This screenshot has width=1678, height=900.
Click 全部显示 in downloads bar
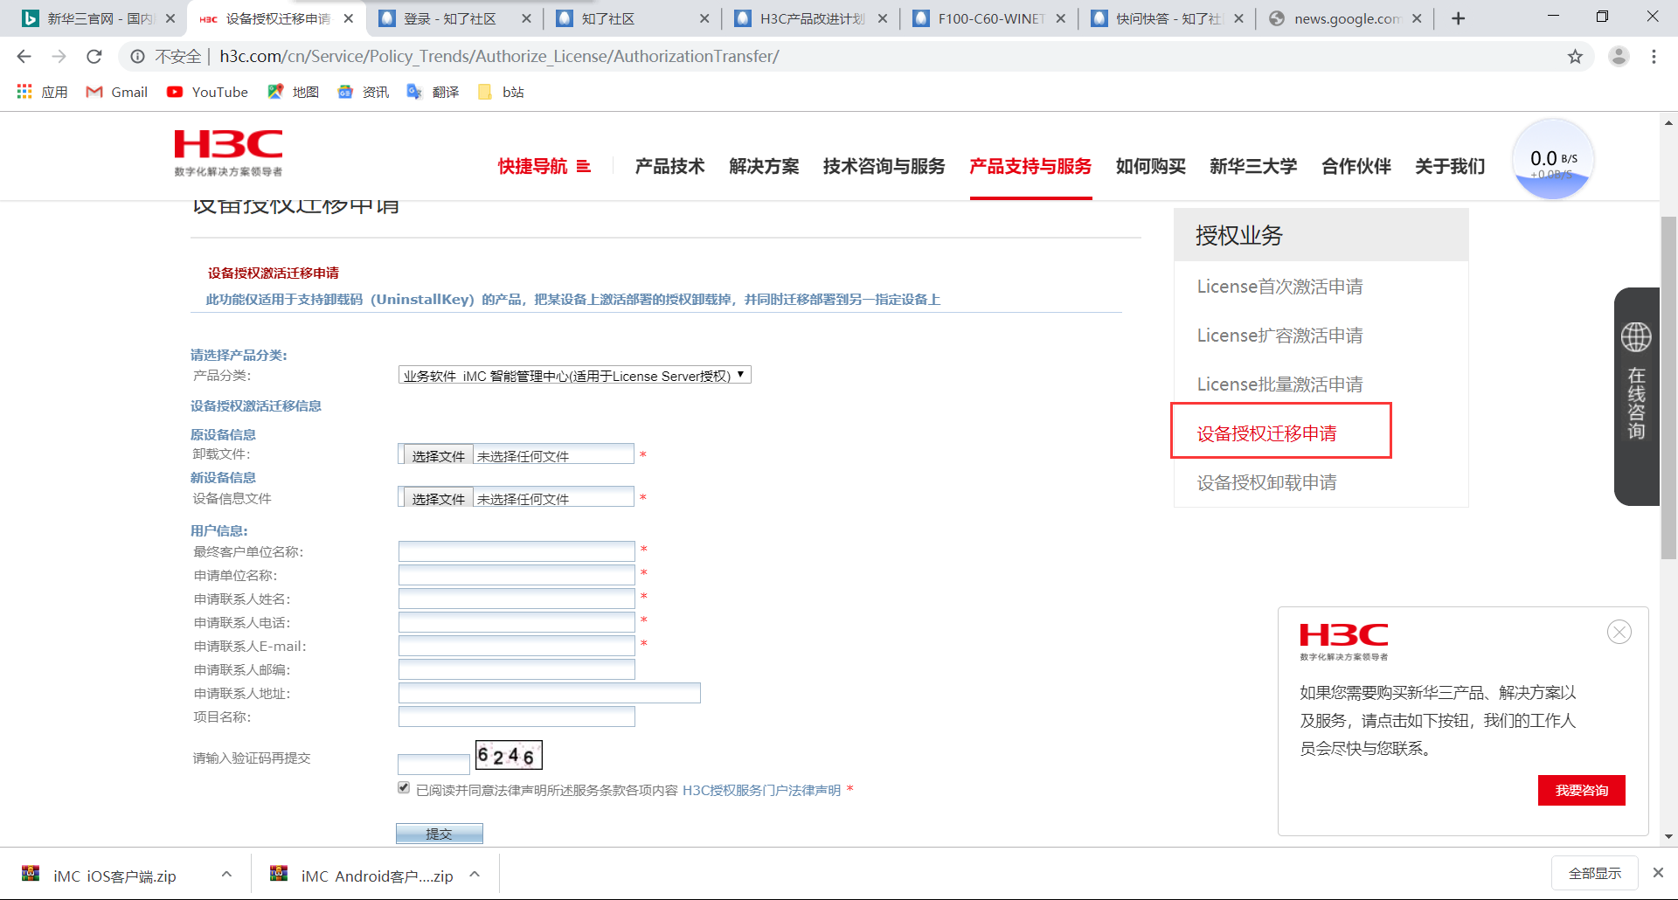point(1594,873)
